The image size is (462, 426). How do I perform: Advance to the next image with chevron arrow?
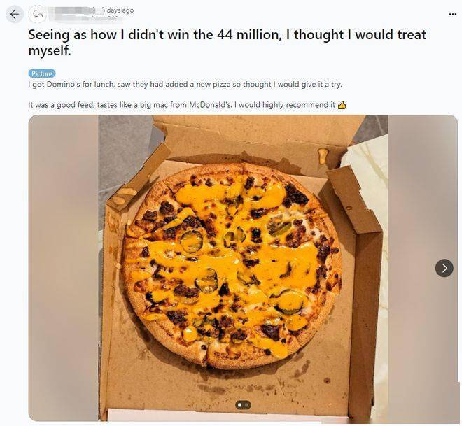pyautogui.click(x=444, y=268)
